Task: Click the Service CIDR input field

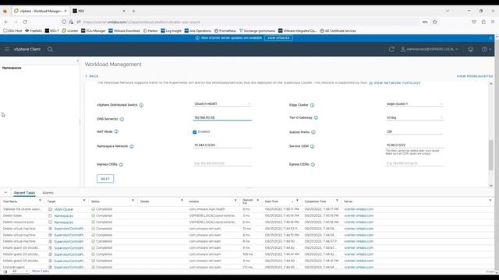Action: click(415, 145)
